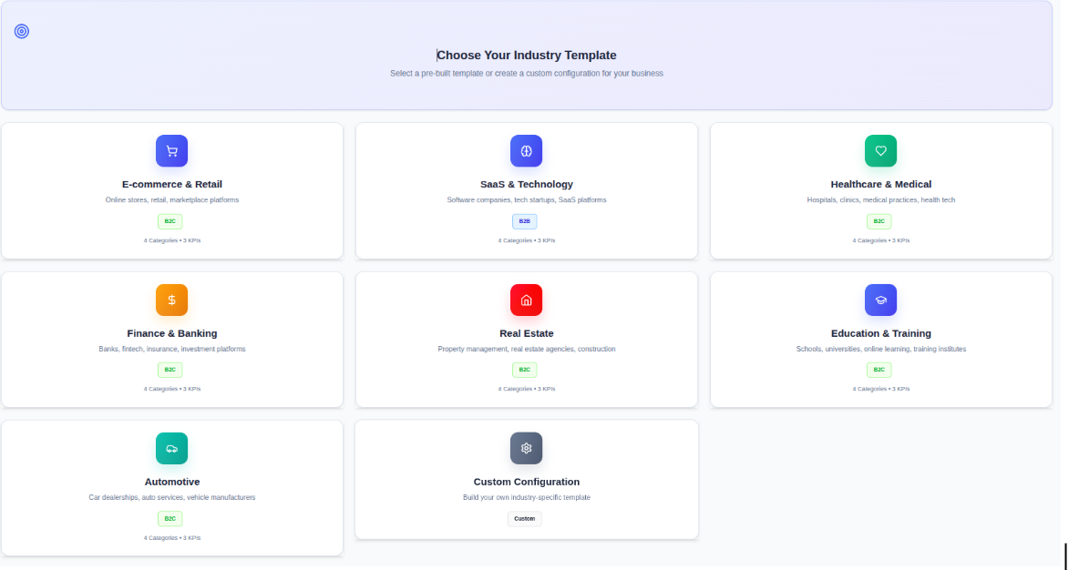The height and width of the screenshot is (570, 1079).
Task: Choose the Automotive title
Action: point(172,482)
